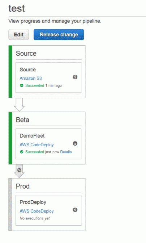Click the green Succeeded checkmark in Source
The width and height of the screenshot is (146, 243).
pyautogui.click(x=22, y=85)
